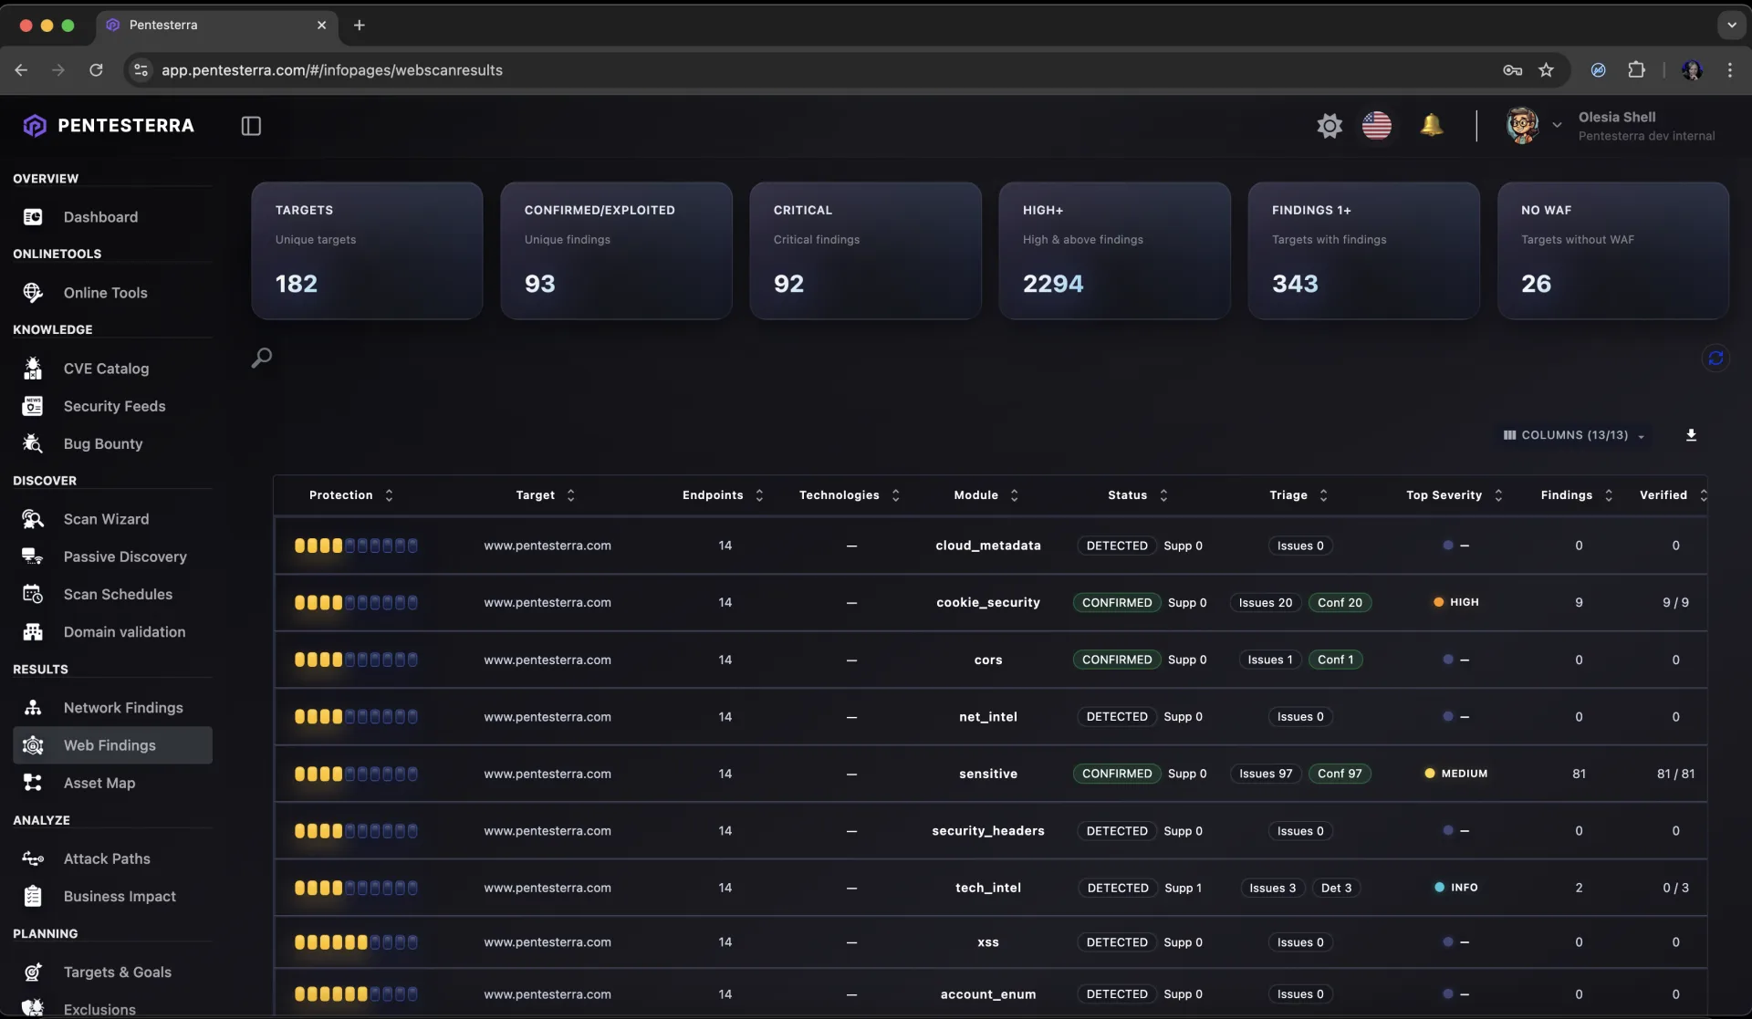The height and width of the screenshot is (1019, 1752).
Task: Click the search magnifier icon above the table
Action: (262, 358)
